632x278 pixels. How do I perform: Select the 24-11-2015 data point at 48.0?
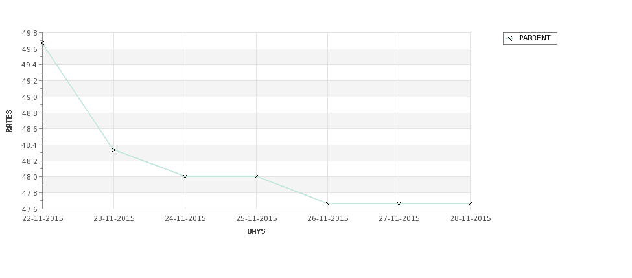pos(185,176)
